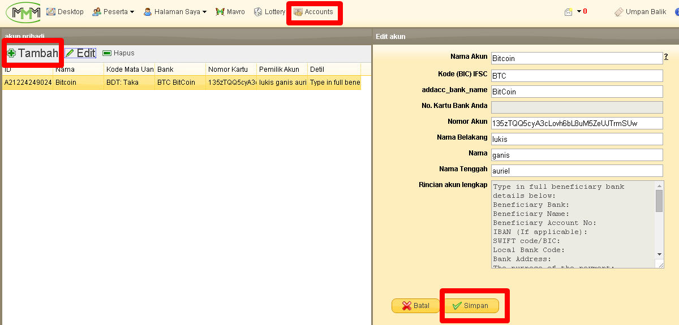Sort by the Nama column header
The image size is (679, 325).
coord(79,70)
